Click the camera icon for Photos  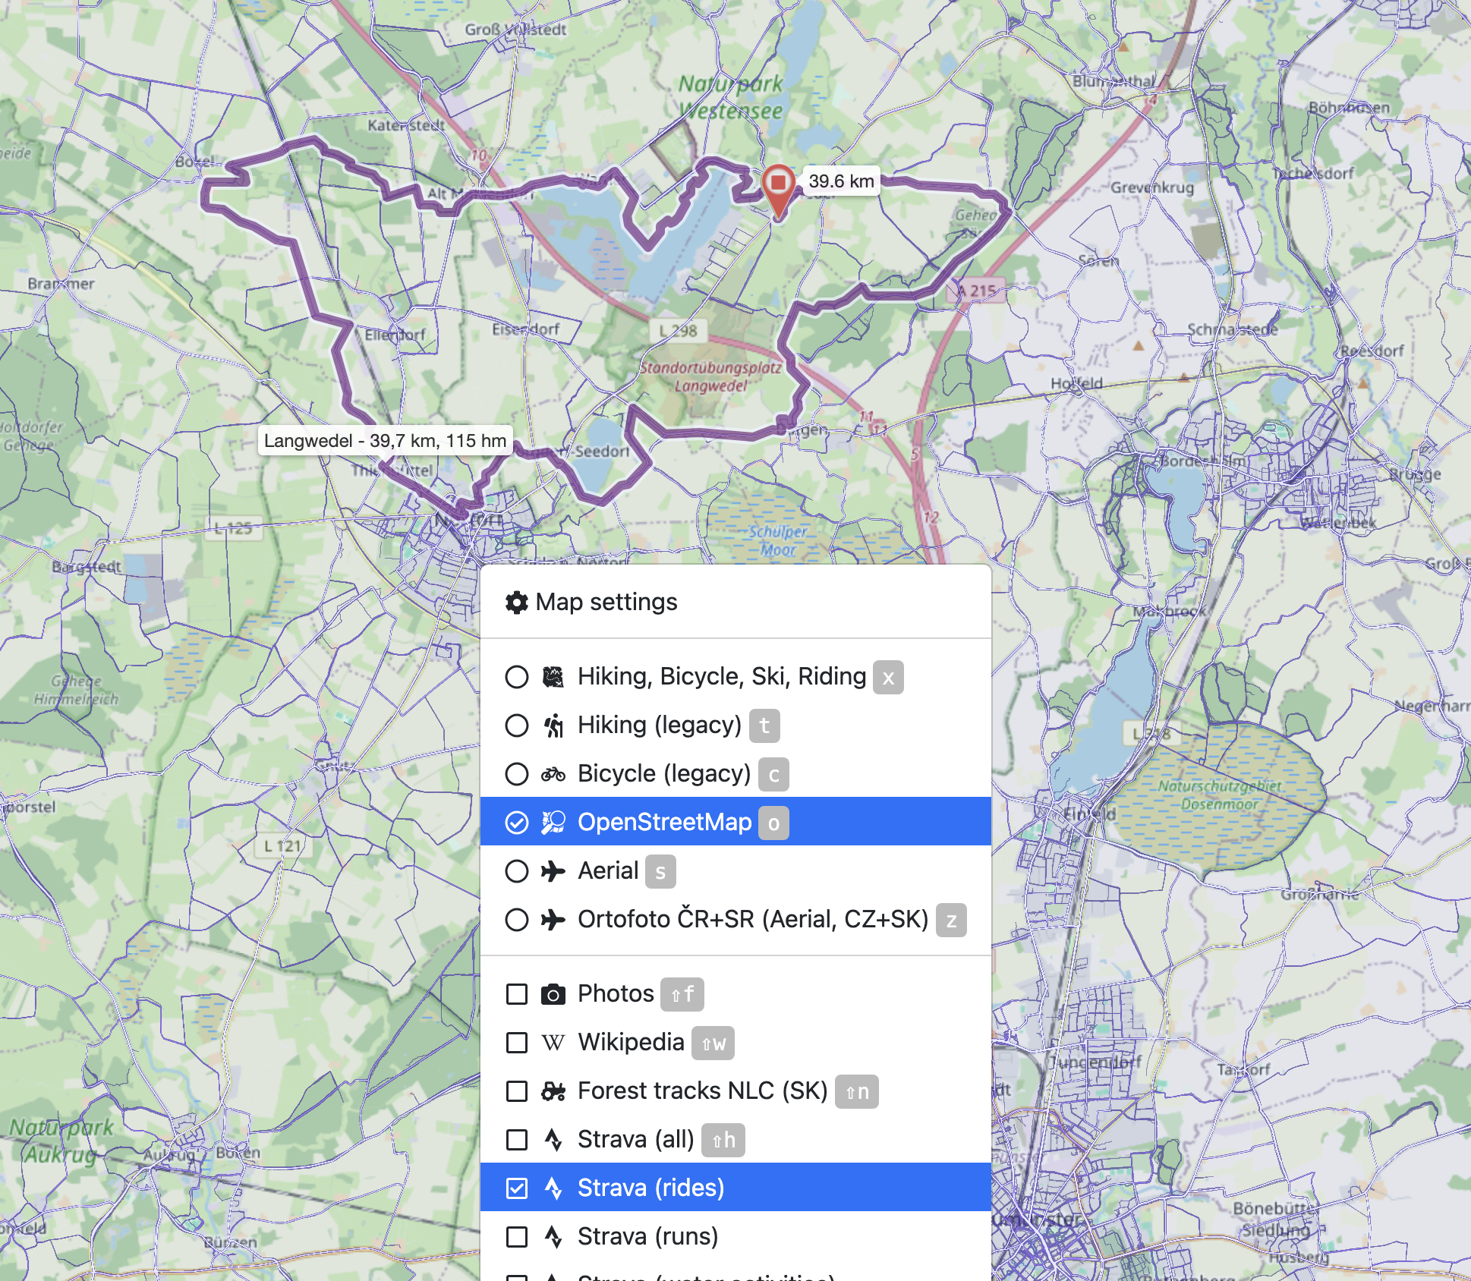point(553,994)
